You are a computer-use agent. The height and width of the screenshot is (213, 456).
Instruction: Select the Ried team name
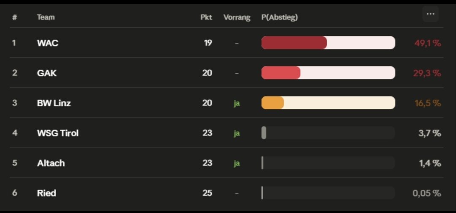pos(46,193)
